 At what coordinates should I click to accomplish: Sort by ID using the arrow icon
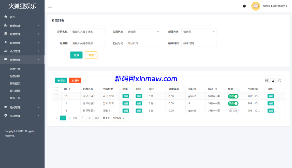pos(70,89)
